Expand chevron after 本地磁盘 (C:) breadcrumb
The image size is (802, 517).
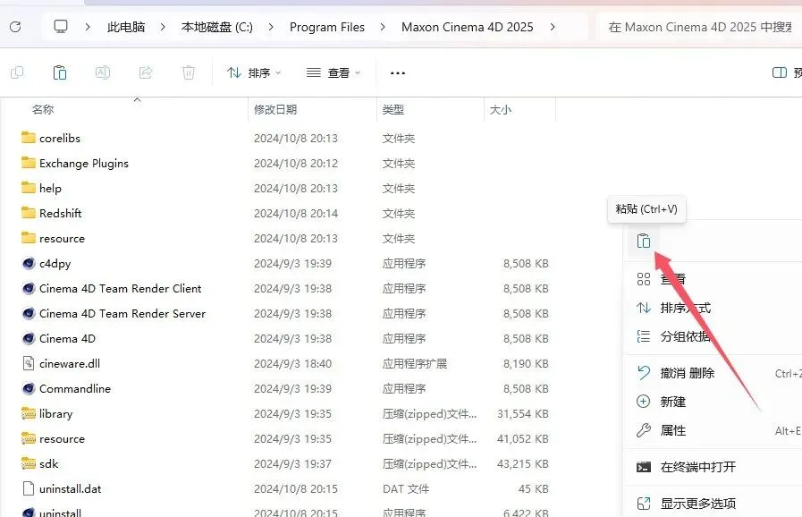tap(271, 27)
